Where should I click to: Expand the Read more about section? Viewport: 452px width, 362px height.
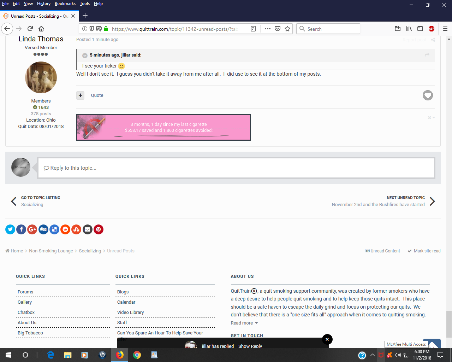[x=244, y=323]
